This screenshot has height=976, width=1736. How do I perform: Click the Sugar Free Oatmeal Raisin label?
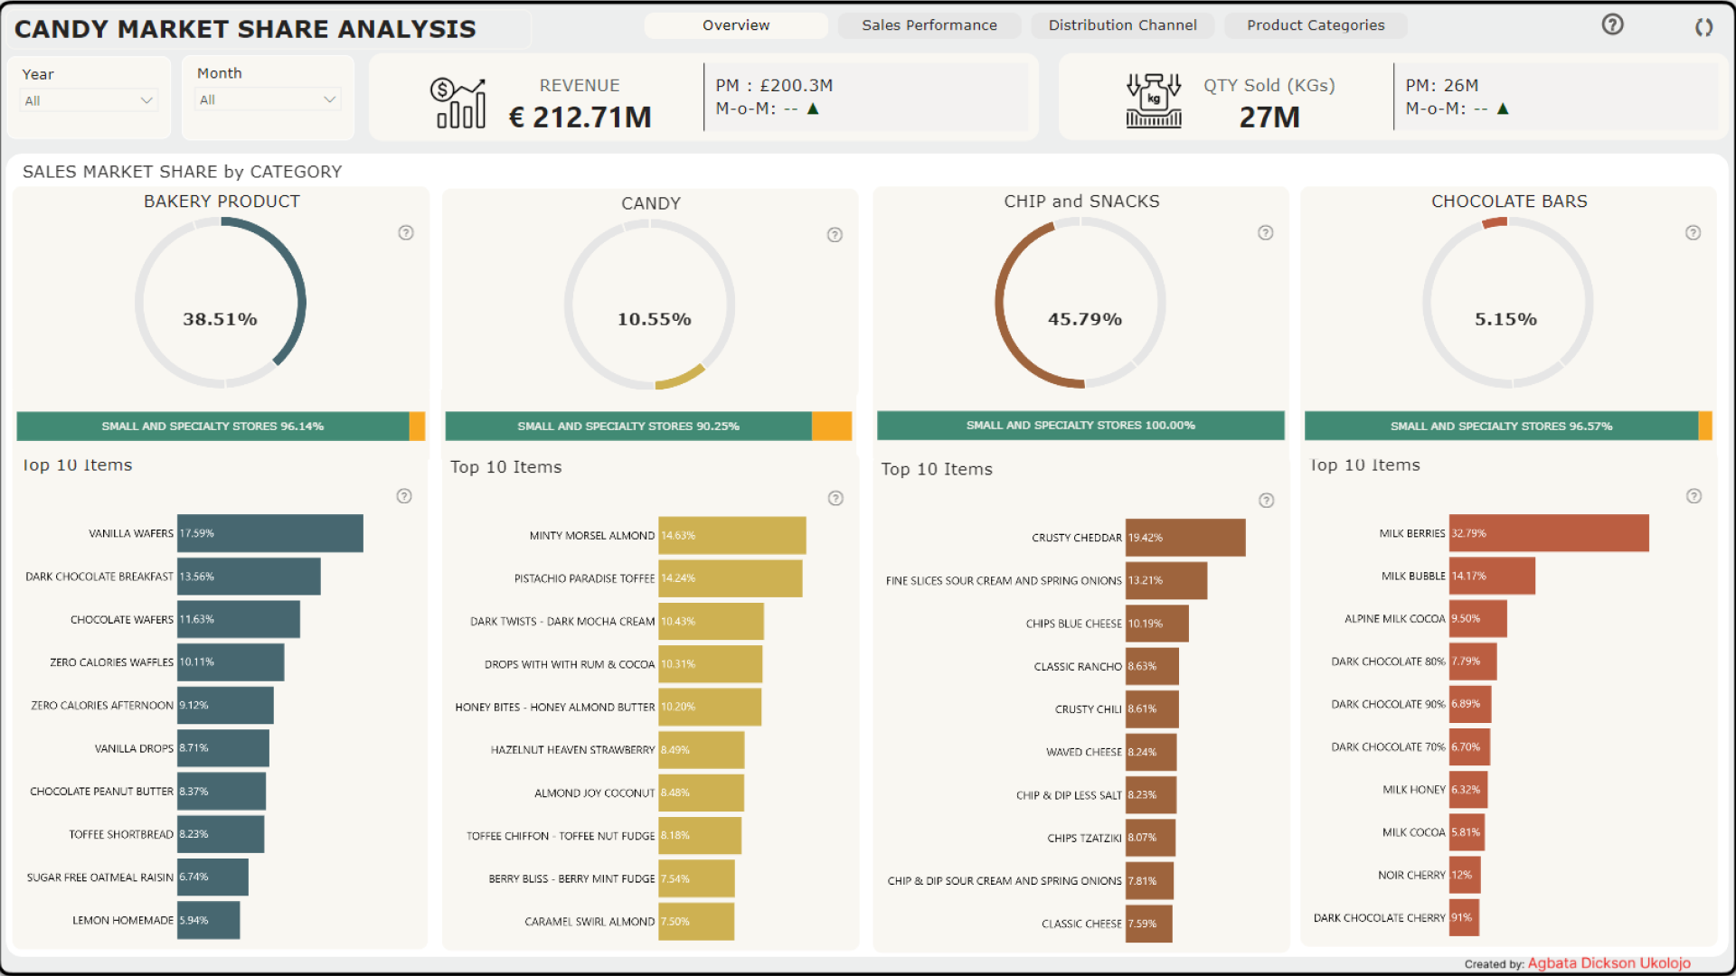[99, 877]
